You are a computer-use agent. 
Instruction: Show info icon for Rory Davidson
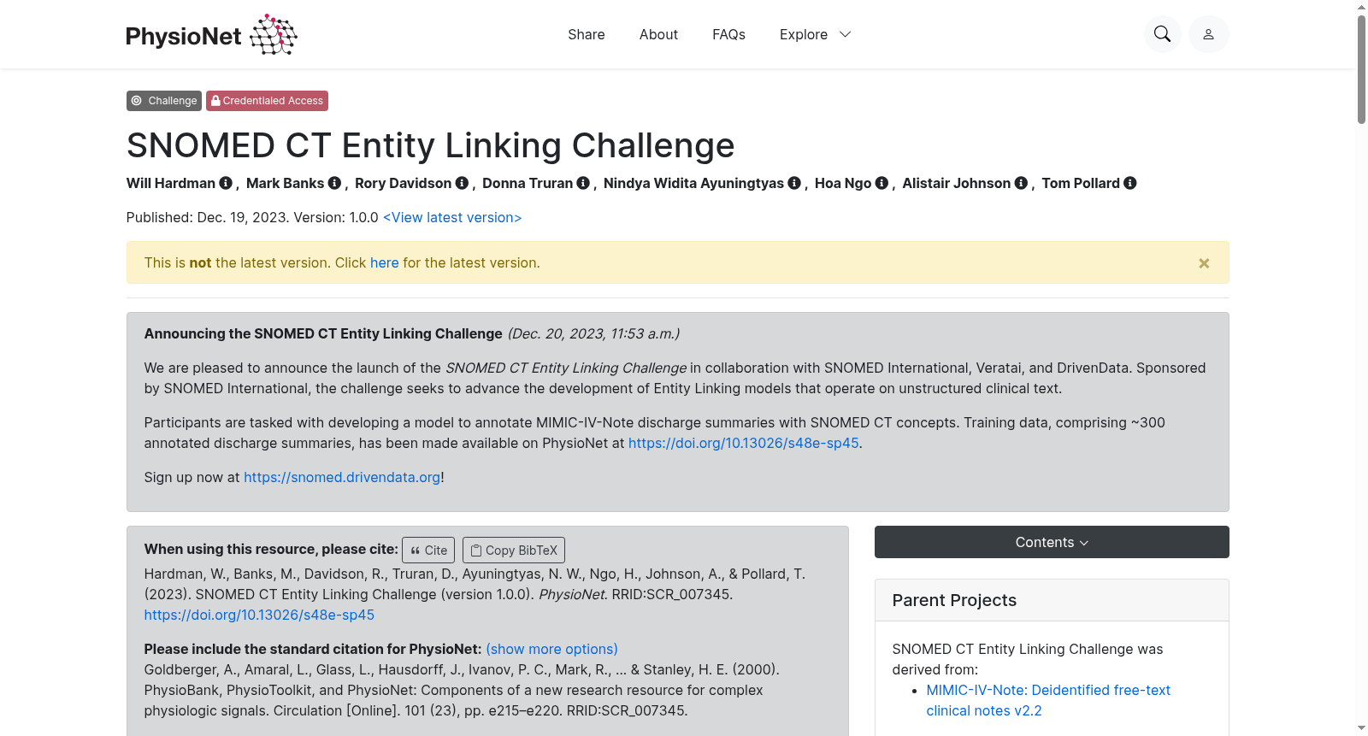pos(462,183)
